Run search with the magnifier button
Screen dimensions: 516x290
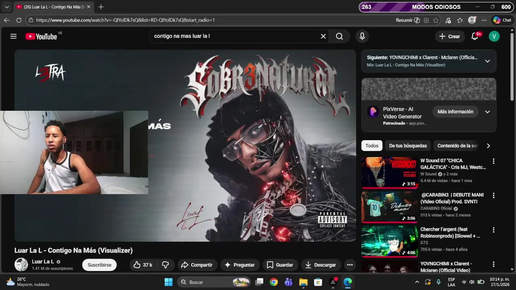(x=339, y=36)
